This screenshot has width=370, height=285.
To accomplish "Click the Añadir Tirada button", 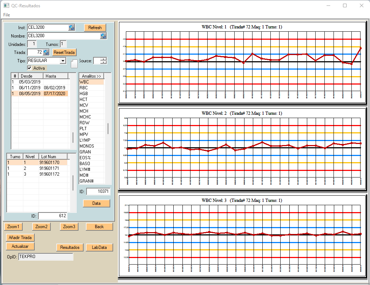I will click(20, 237).
